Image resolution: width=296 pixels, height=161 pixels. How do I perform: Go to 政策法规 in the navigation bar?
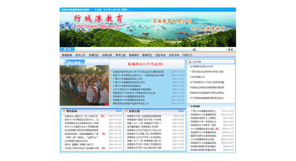(107, 55)
